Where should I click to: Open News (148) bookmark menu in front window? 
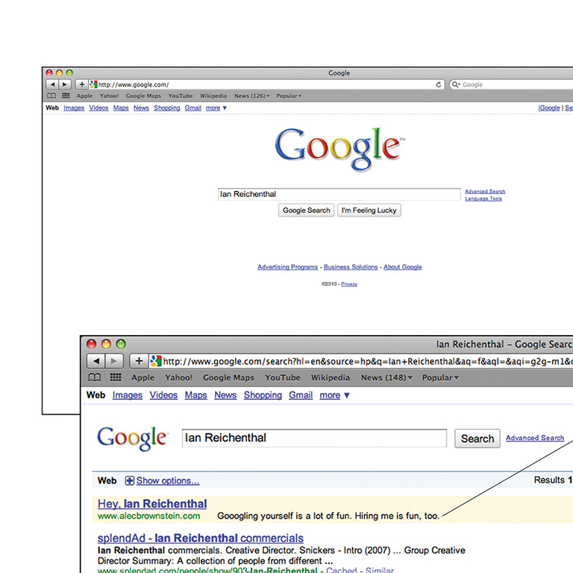click(x=386, y=378)
